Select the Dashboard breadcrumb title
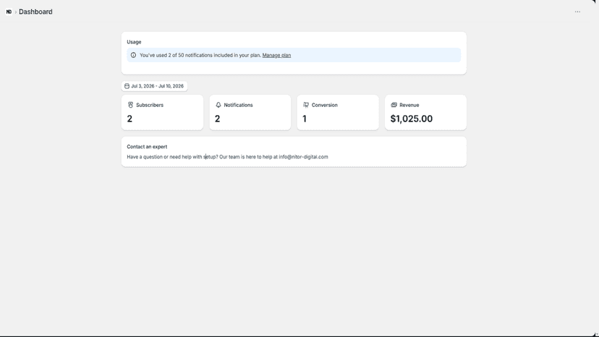The image size is (599, 337). pos(35,12)
